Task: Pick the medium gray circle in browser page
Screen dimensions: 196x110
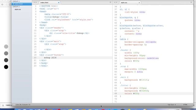Action: tap(6, 53)
